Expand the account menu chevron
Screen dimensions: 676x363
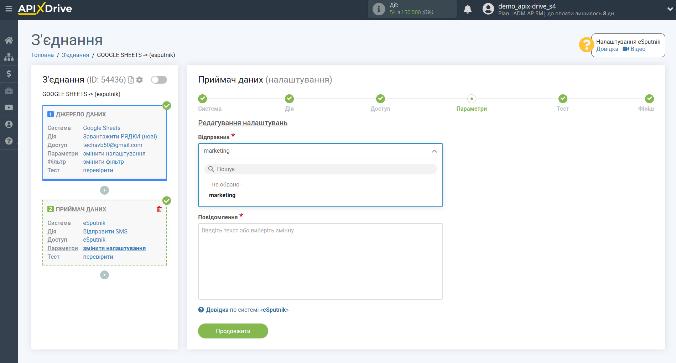(670, 9)
